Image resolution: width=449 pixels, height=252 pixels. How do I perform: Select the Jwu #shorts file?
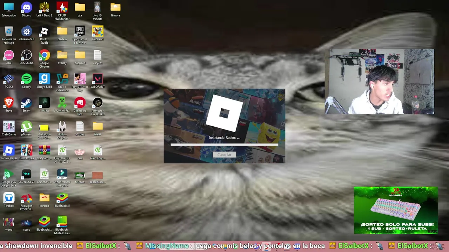98,11
